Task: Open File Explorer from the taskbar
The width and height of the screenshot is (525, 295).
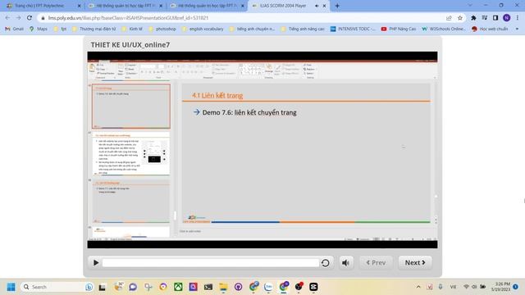Action: click(223, 287)
